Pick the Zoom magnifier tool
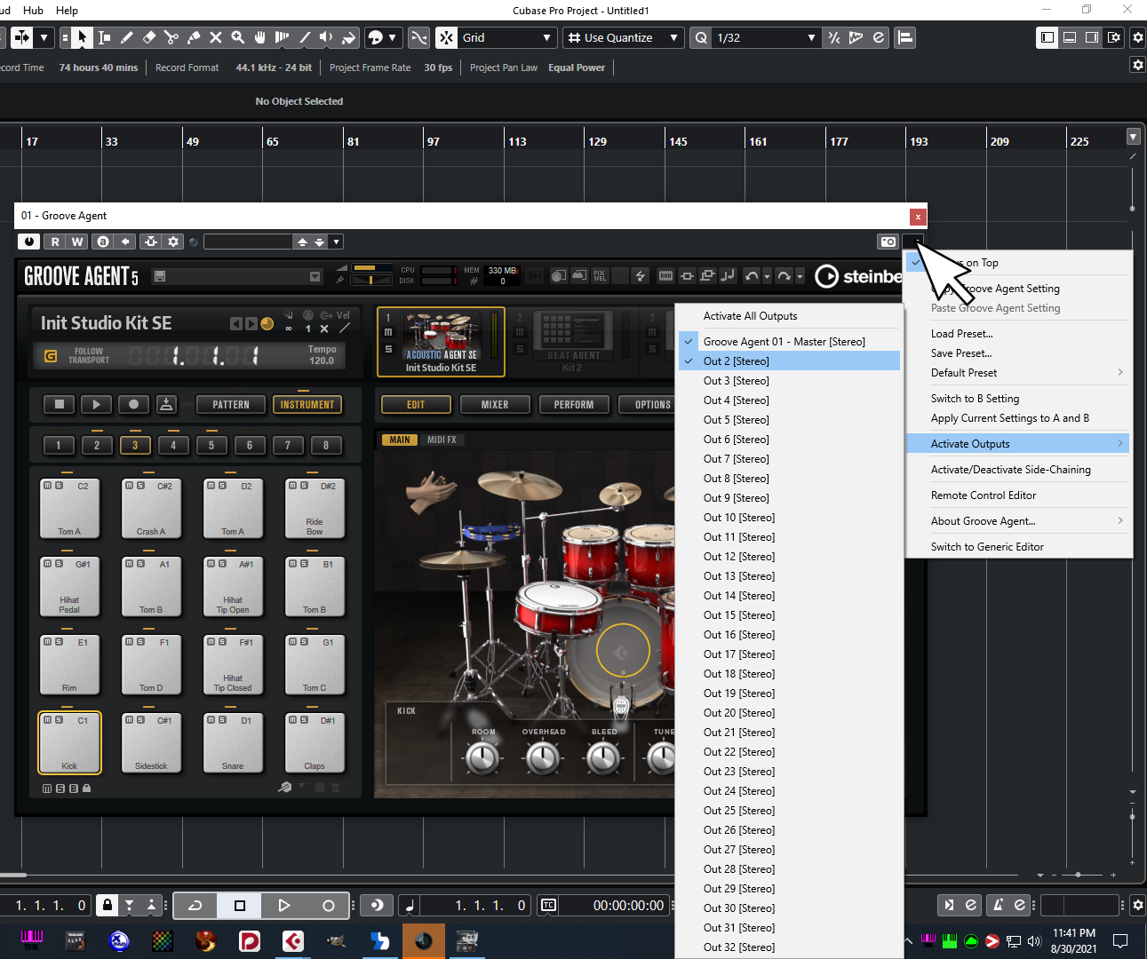This screenshot has width=1147, height=959. click(238, 37)
